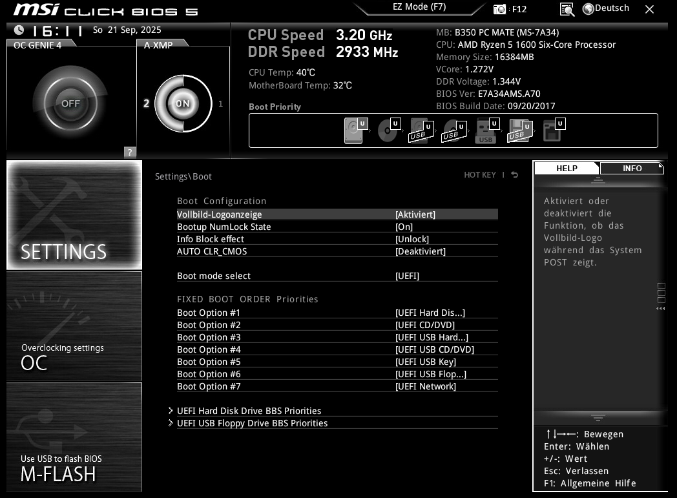Select A-XMP profile 1

coord(221,103)
